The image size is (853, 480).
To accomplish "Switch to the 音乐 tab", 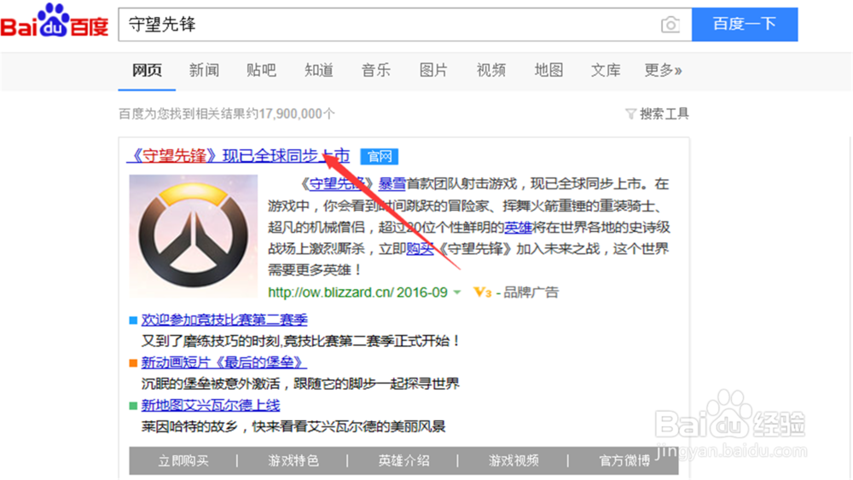I will [x=376, y=70].
